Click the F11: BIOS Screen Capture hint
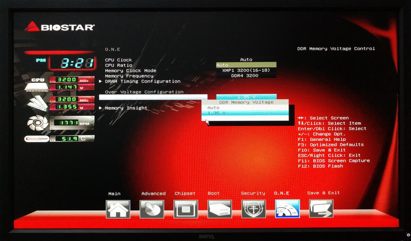This screenshot has height=241, width=411. coord(334,161)
